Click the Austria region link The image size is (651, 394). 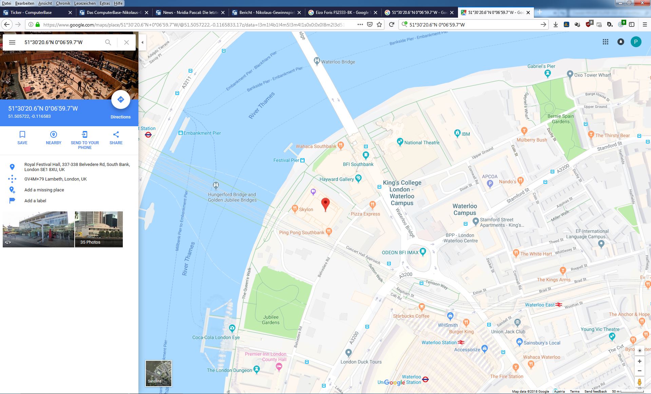pos(559,391)
